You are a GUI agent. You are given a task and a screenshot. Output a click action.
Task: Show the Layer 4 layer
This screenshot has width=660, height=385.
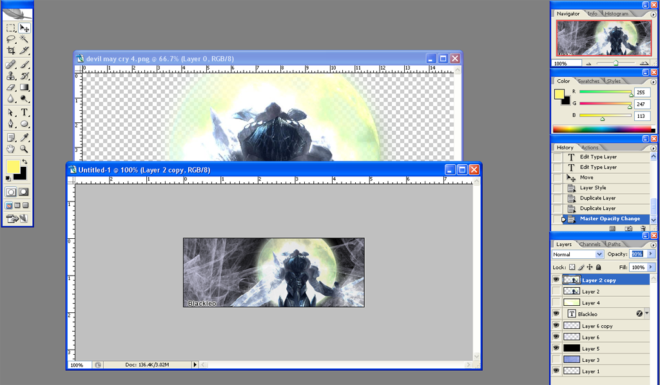click(x=556, y=302)
